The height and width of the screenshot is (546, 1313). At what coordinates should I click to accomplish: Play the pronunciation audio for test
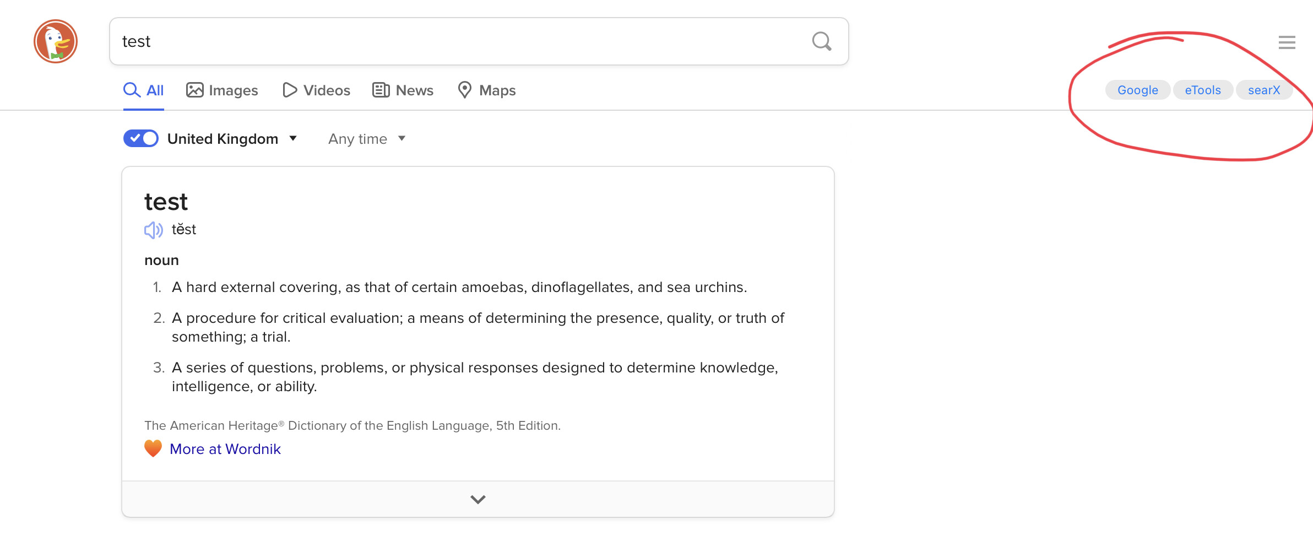pos(153,230)
